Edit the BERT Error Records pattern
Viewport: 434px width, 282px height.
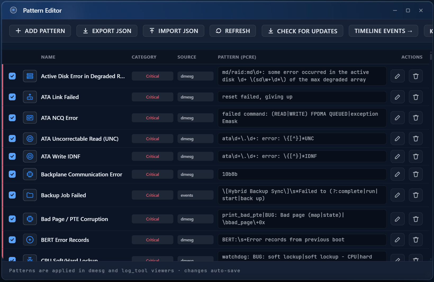(397, 240)
